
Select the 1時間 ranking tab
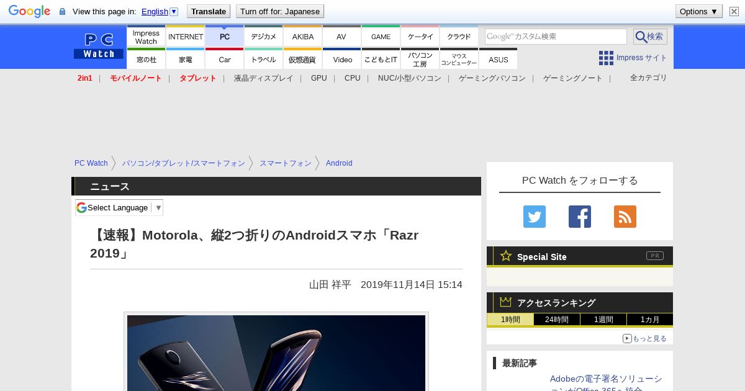[510, 320]
